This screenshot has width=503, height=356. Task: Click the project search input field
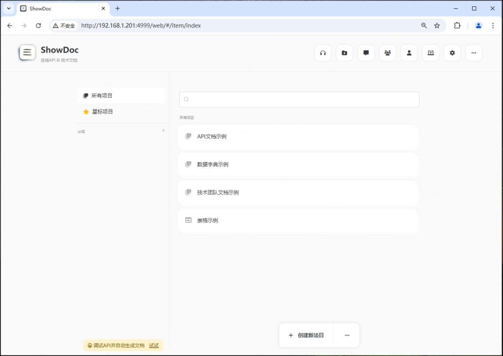click(x=299, y=99)
